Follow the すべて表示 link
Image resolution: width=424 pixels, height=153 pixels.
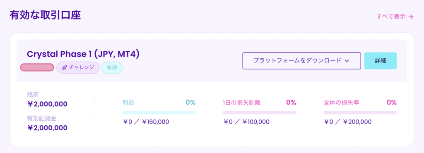pyautogui.click(x=395, y=17)
